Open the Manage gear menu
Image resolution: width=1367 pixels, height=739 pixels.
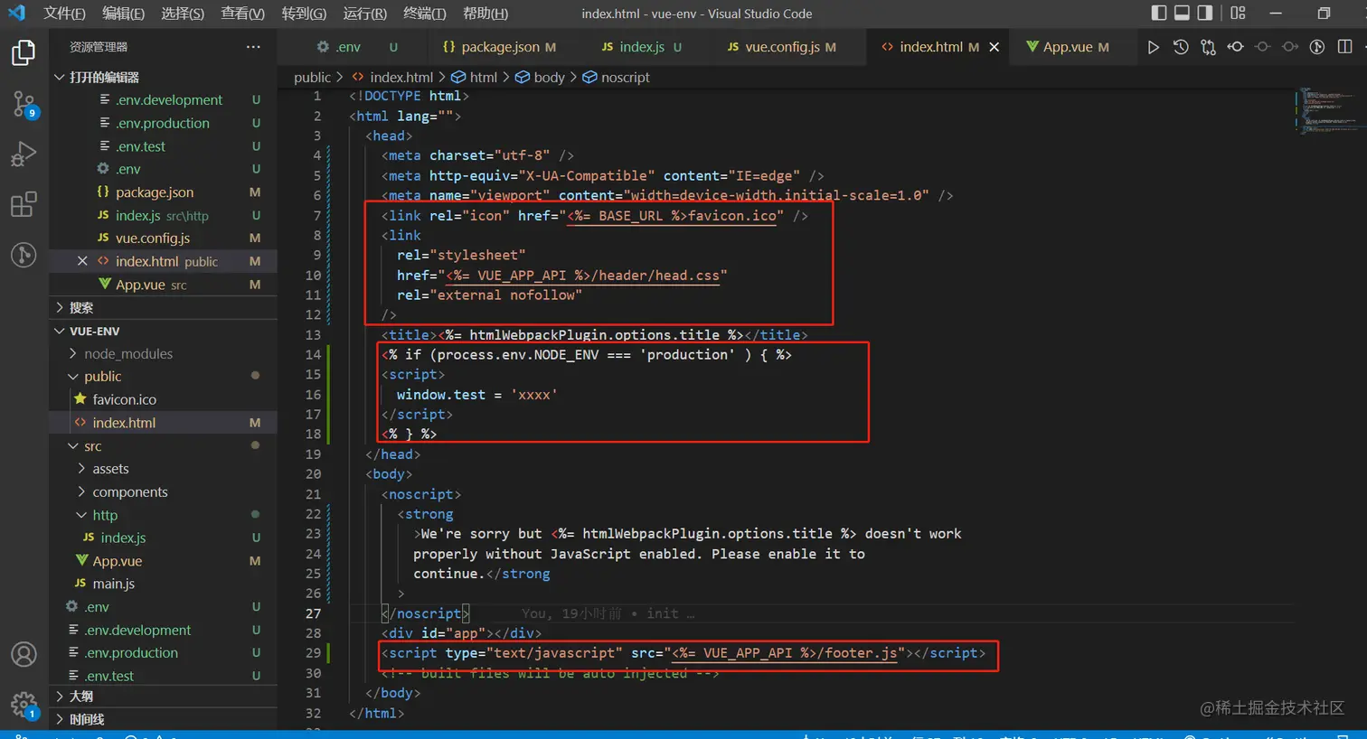coord(24,705)
